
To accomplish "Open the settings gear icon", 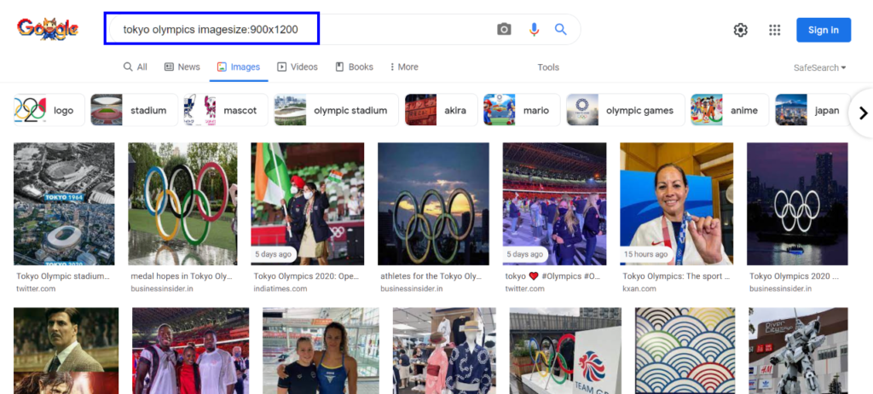I will point(741,30).
